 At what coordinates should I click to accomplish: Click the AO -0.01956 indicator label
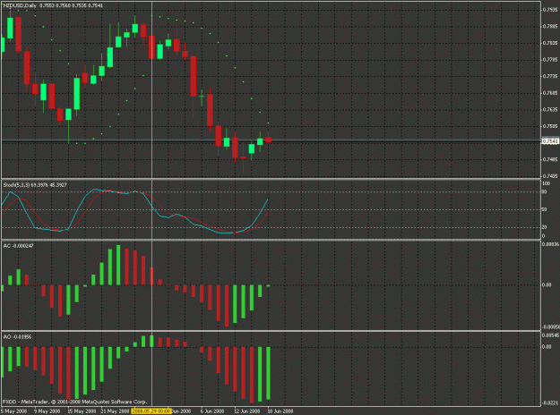coord(17,336)
